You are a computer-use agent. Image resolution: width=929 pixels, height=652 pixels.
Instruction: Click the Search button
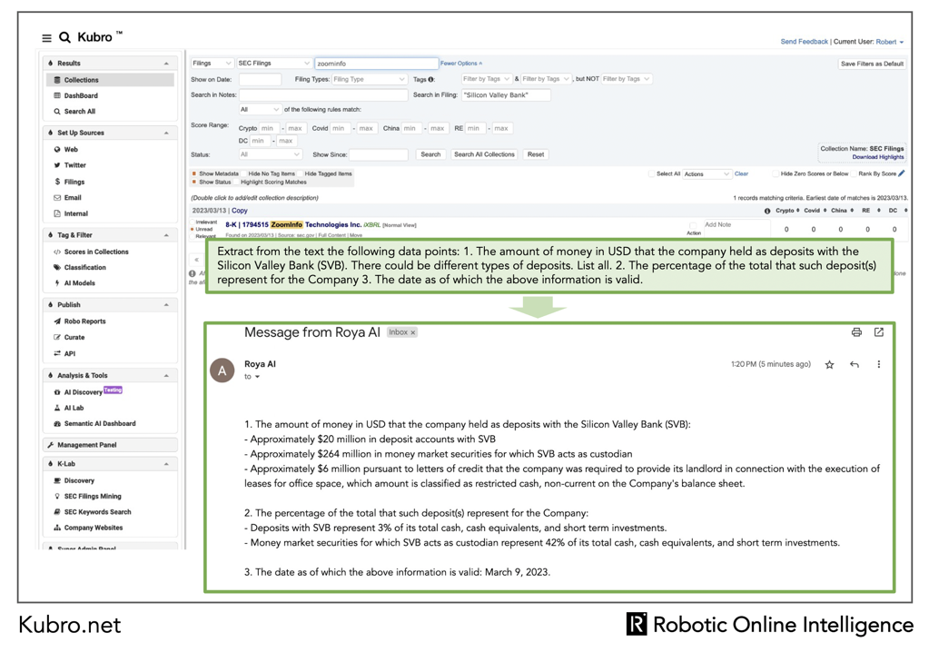[430, 154]
